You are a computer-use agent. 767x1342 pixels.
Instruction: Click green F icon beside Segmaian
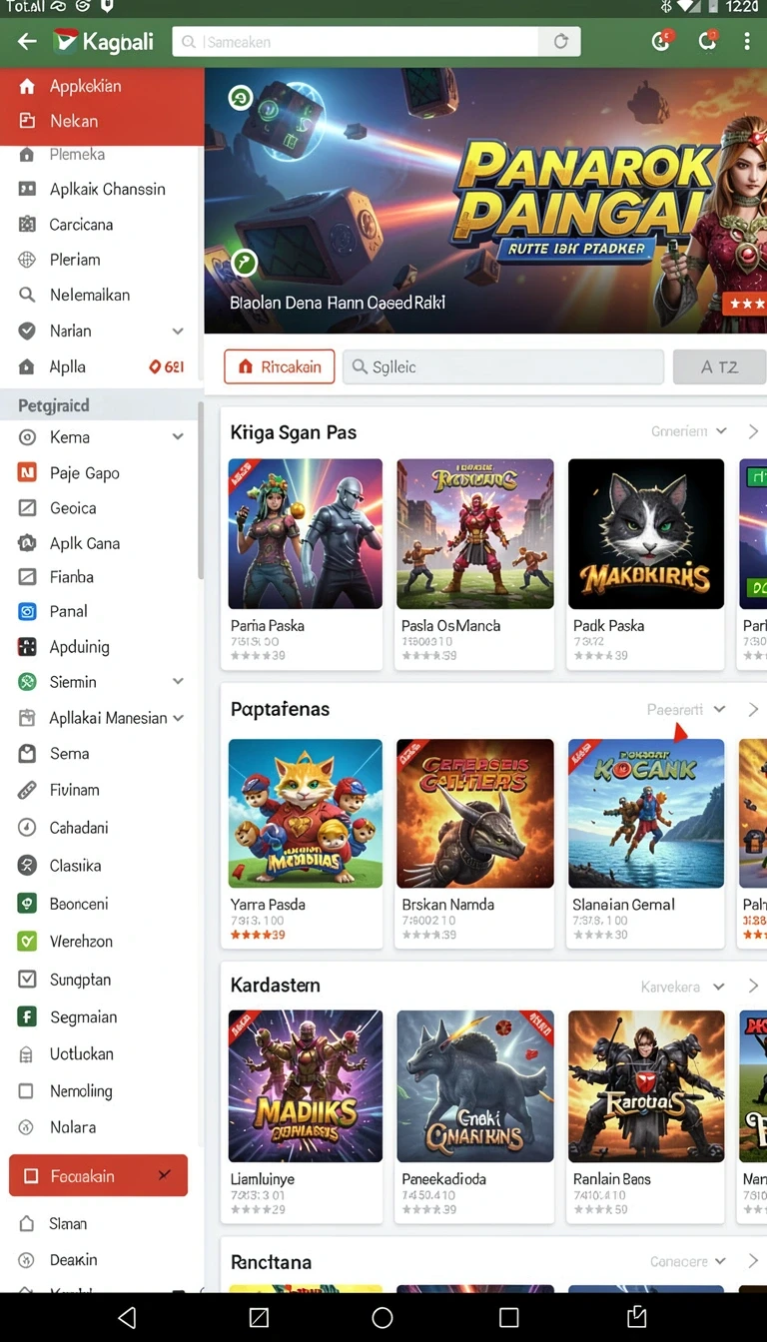[x=27, y=1016]
